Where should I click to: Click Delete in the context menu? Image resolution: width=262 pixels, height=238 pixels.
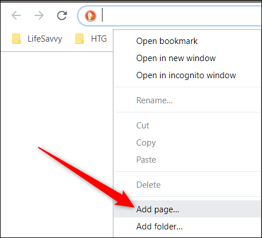click(187, 185)
